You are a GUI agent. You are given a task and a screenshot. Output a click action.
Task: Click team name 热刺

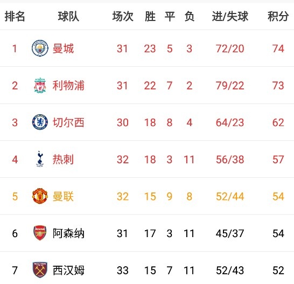[63, 160]
